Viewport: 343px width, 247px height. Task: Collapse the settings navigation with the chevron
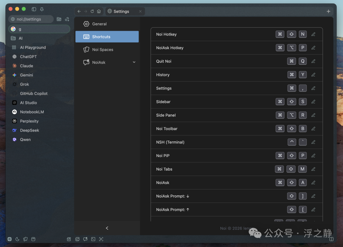pos(107,228)
